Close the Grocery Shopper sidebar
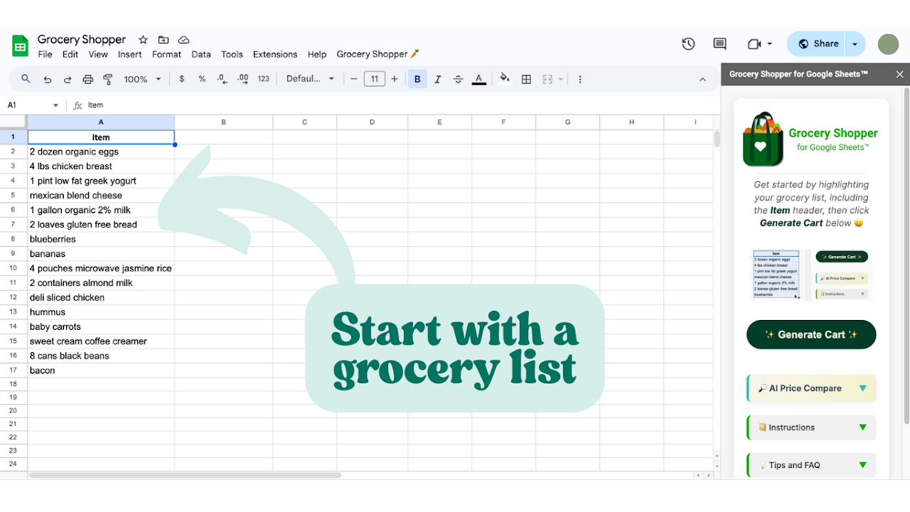This screenshot has height=512, width=910. pos(899,74)
